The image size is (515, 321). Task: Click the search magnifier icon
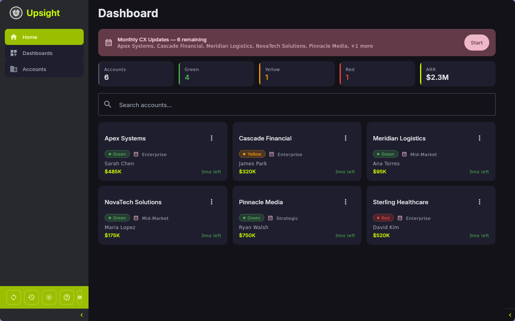107,104
